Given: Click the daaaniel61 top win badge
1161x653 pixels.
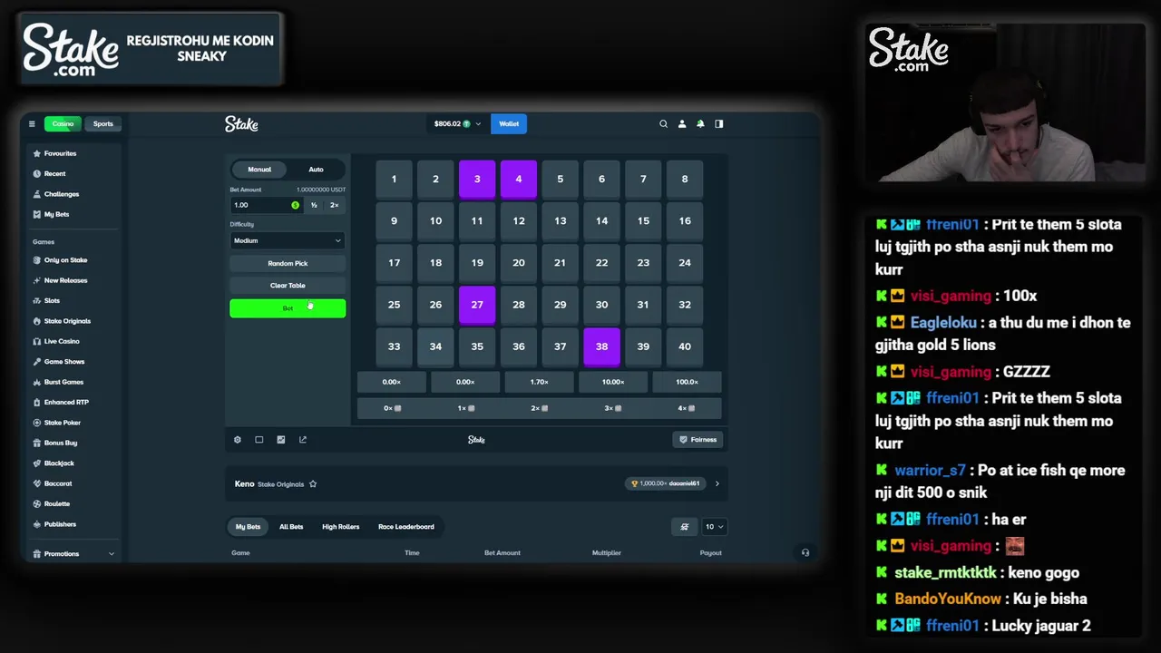Looking at the screenshot, I should pyautogui.click(x=667, y=484).
